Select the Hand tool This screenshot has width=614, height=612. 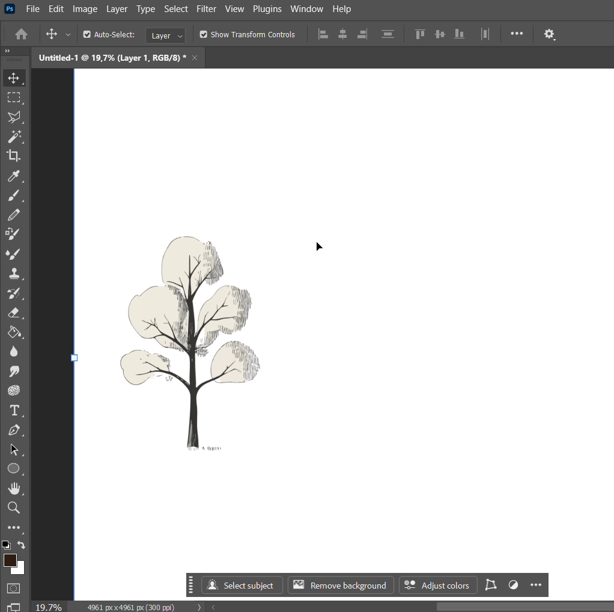coord(14,488)
